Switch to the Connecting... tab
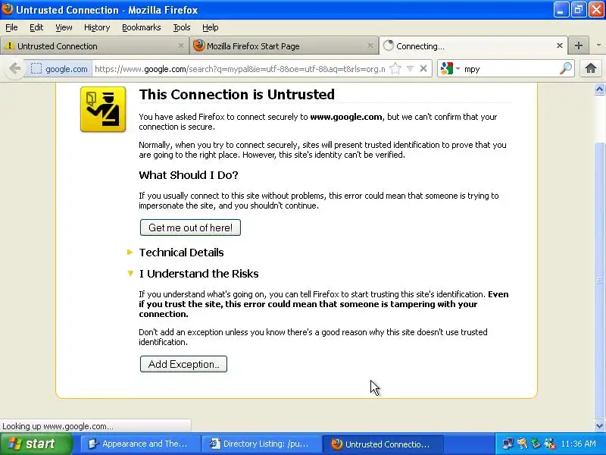The height and width of the screenshot is (455, 606). [474, 45]
